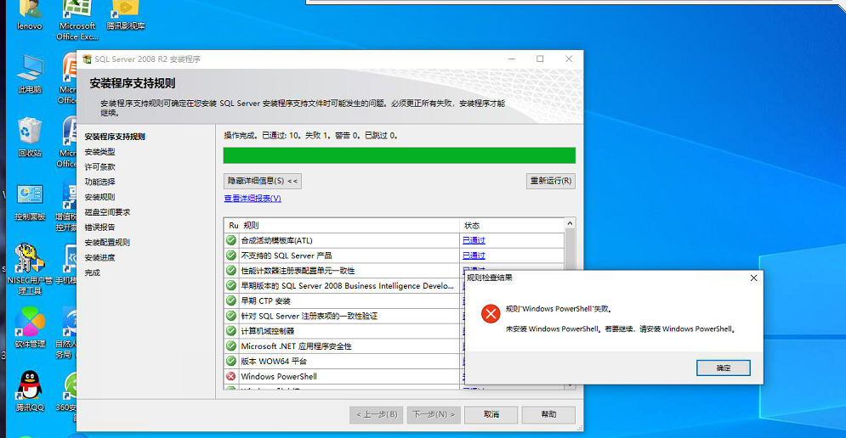The image size is (846, 438).
Task: Click green check icon for 计算机域控制器
Action: click(x=231, y=331)
